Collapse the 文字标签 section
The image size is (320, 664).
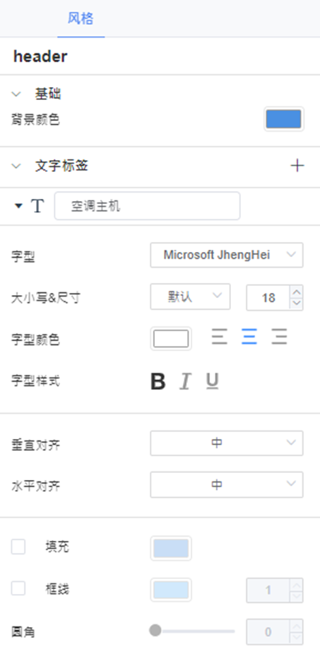16,166
